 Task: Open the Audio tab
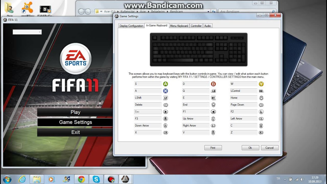pyautogui.click(x=207, y=26)
